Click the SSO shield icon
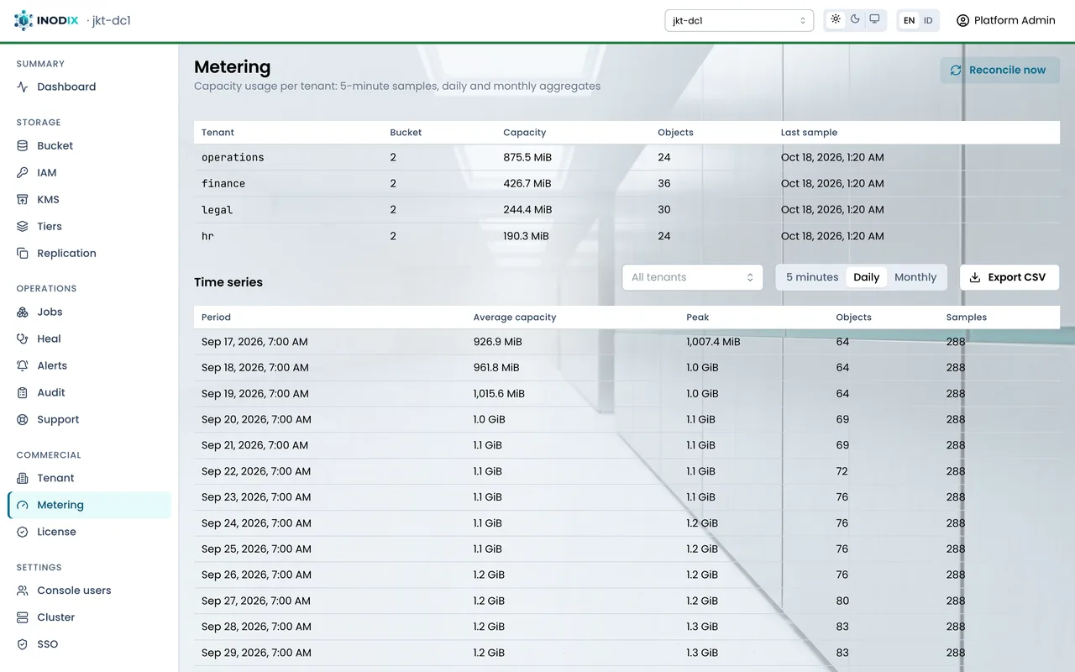This screenshot has height=672, width=1075. click(23, 644)
